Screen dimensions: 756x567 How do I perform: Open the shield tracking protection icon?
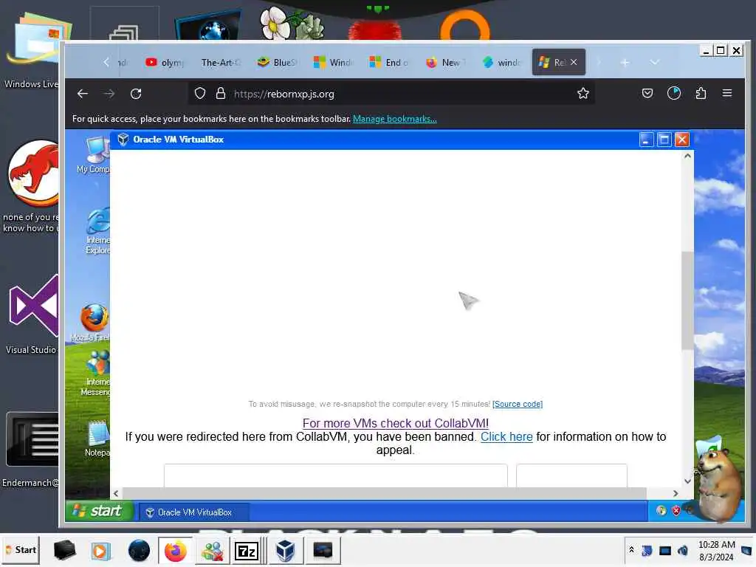pyautogui.click(x=199, y=94)
